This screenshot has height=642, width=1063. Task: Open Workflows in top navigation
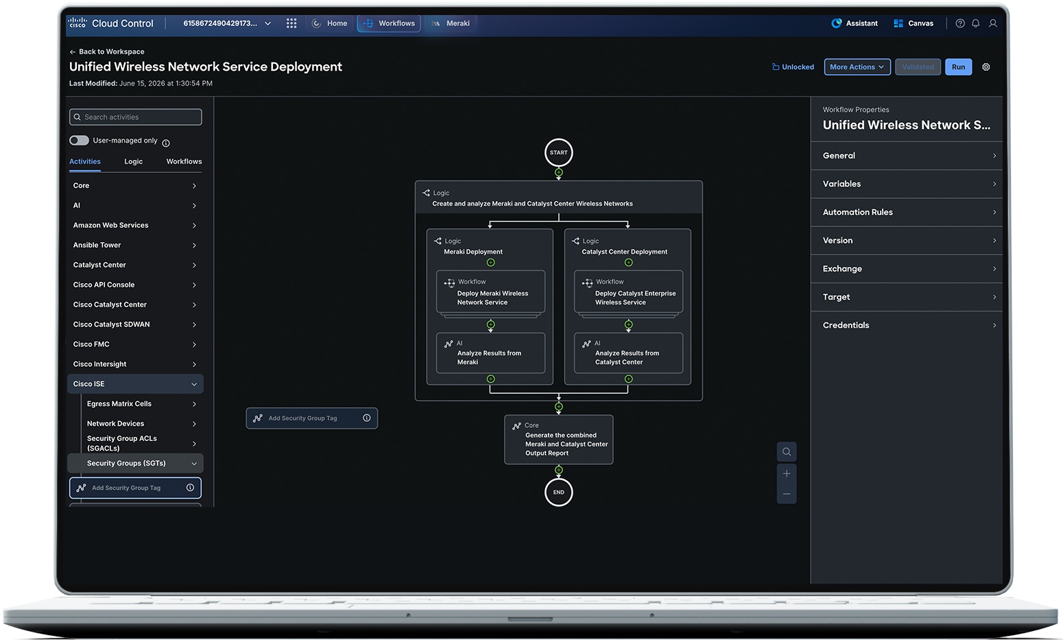click(389, 23)
